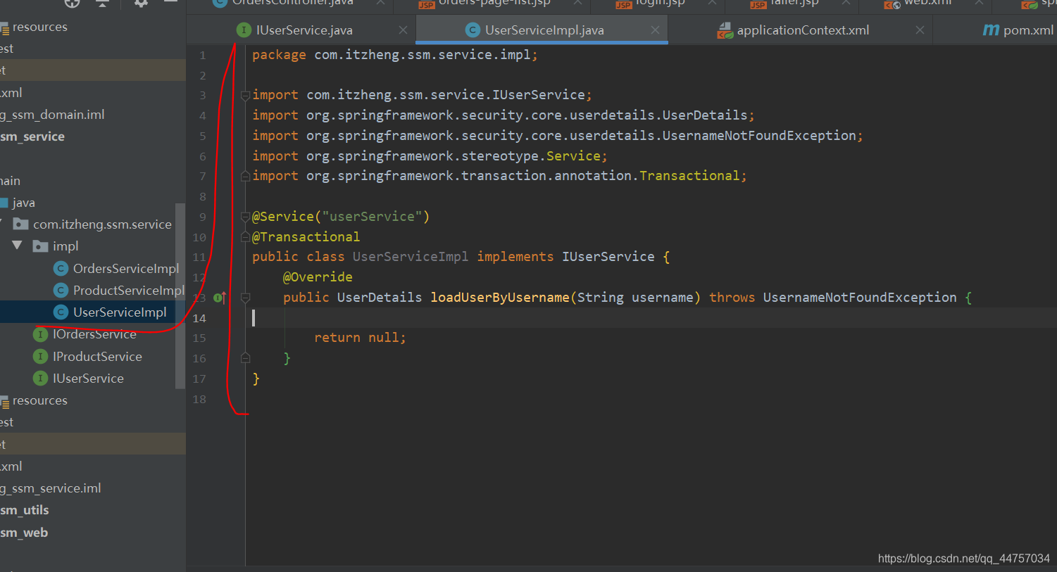The height and width of the screenshot is (572, 1057).
Task: Click the ProductServiceImpl class icon
Action: coord(61,291)
